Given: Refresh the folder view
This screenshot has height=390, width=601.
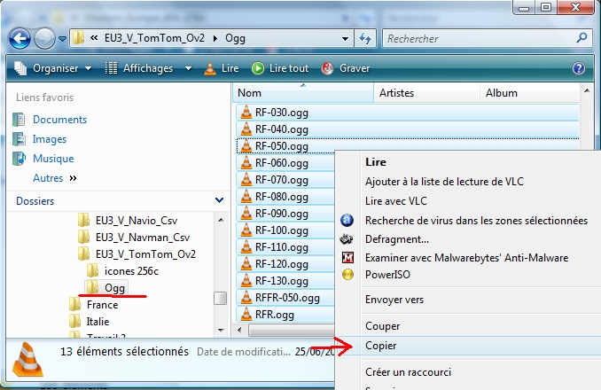Looking at the screenshot, I should [x=365, y=39].
